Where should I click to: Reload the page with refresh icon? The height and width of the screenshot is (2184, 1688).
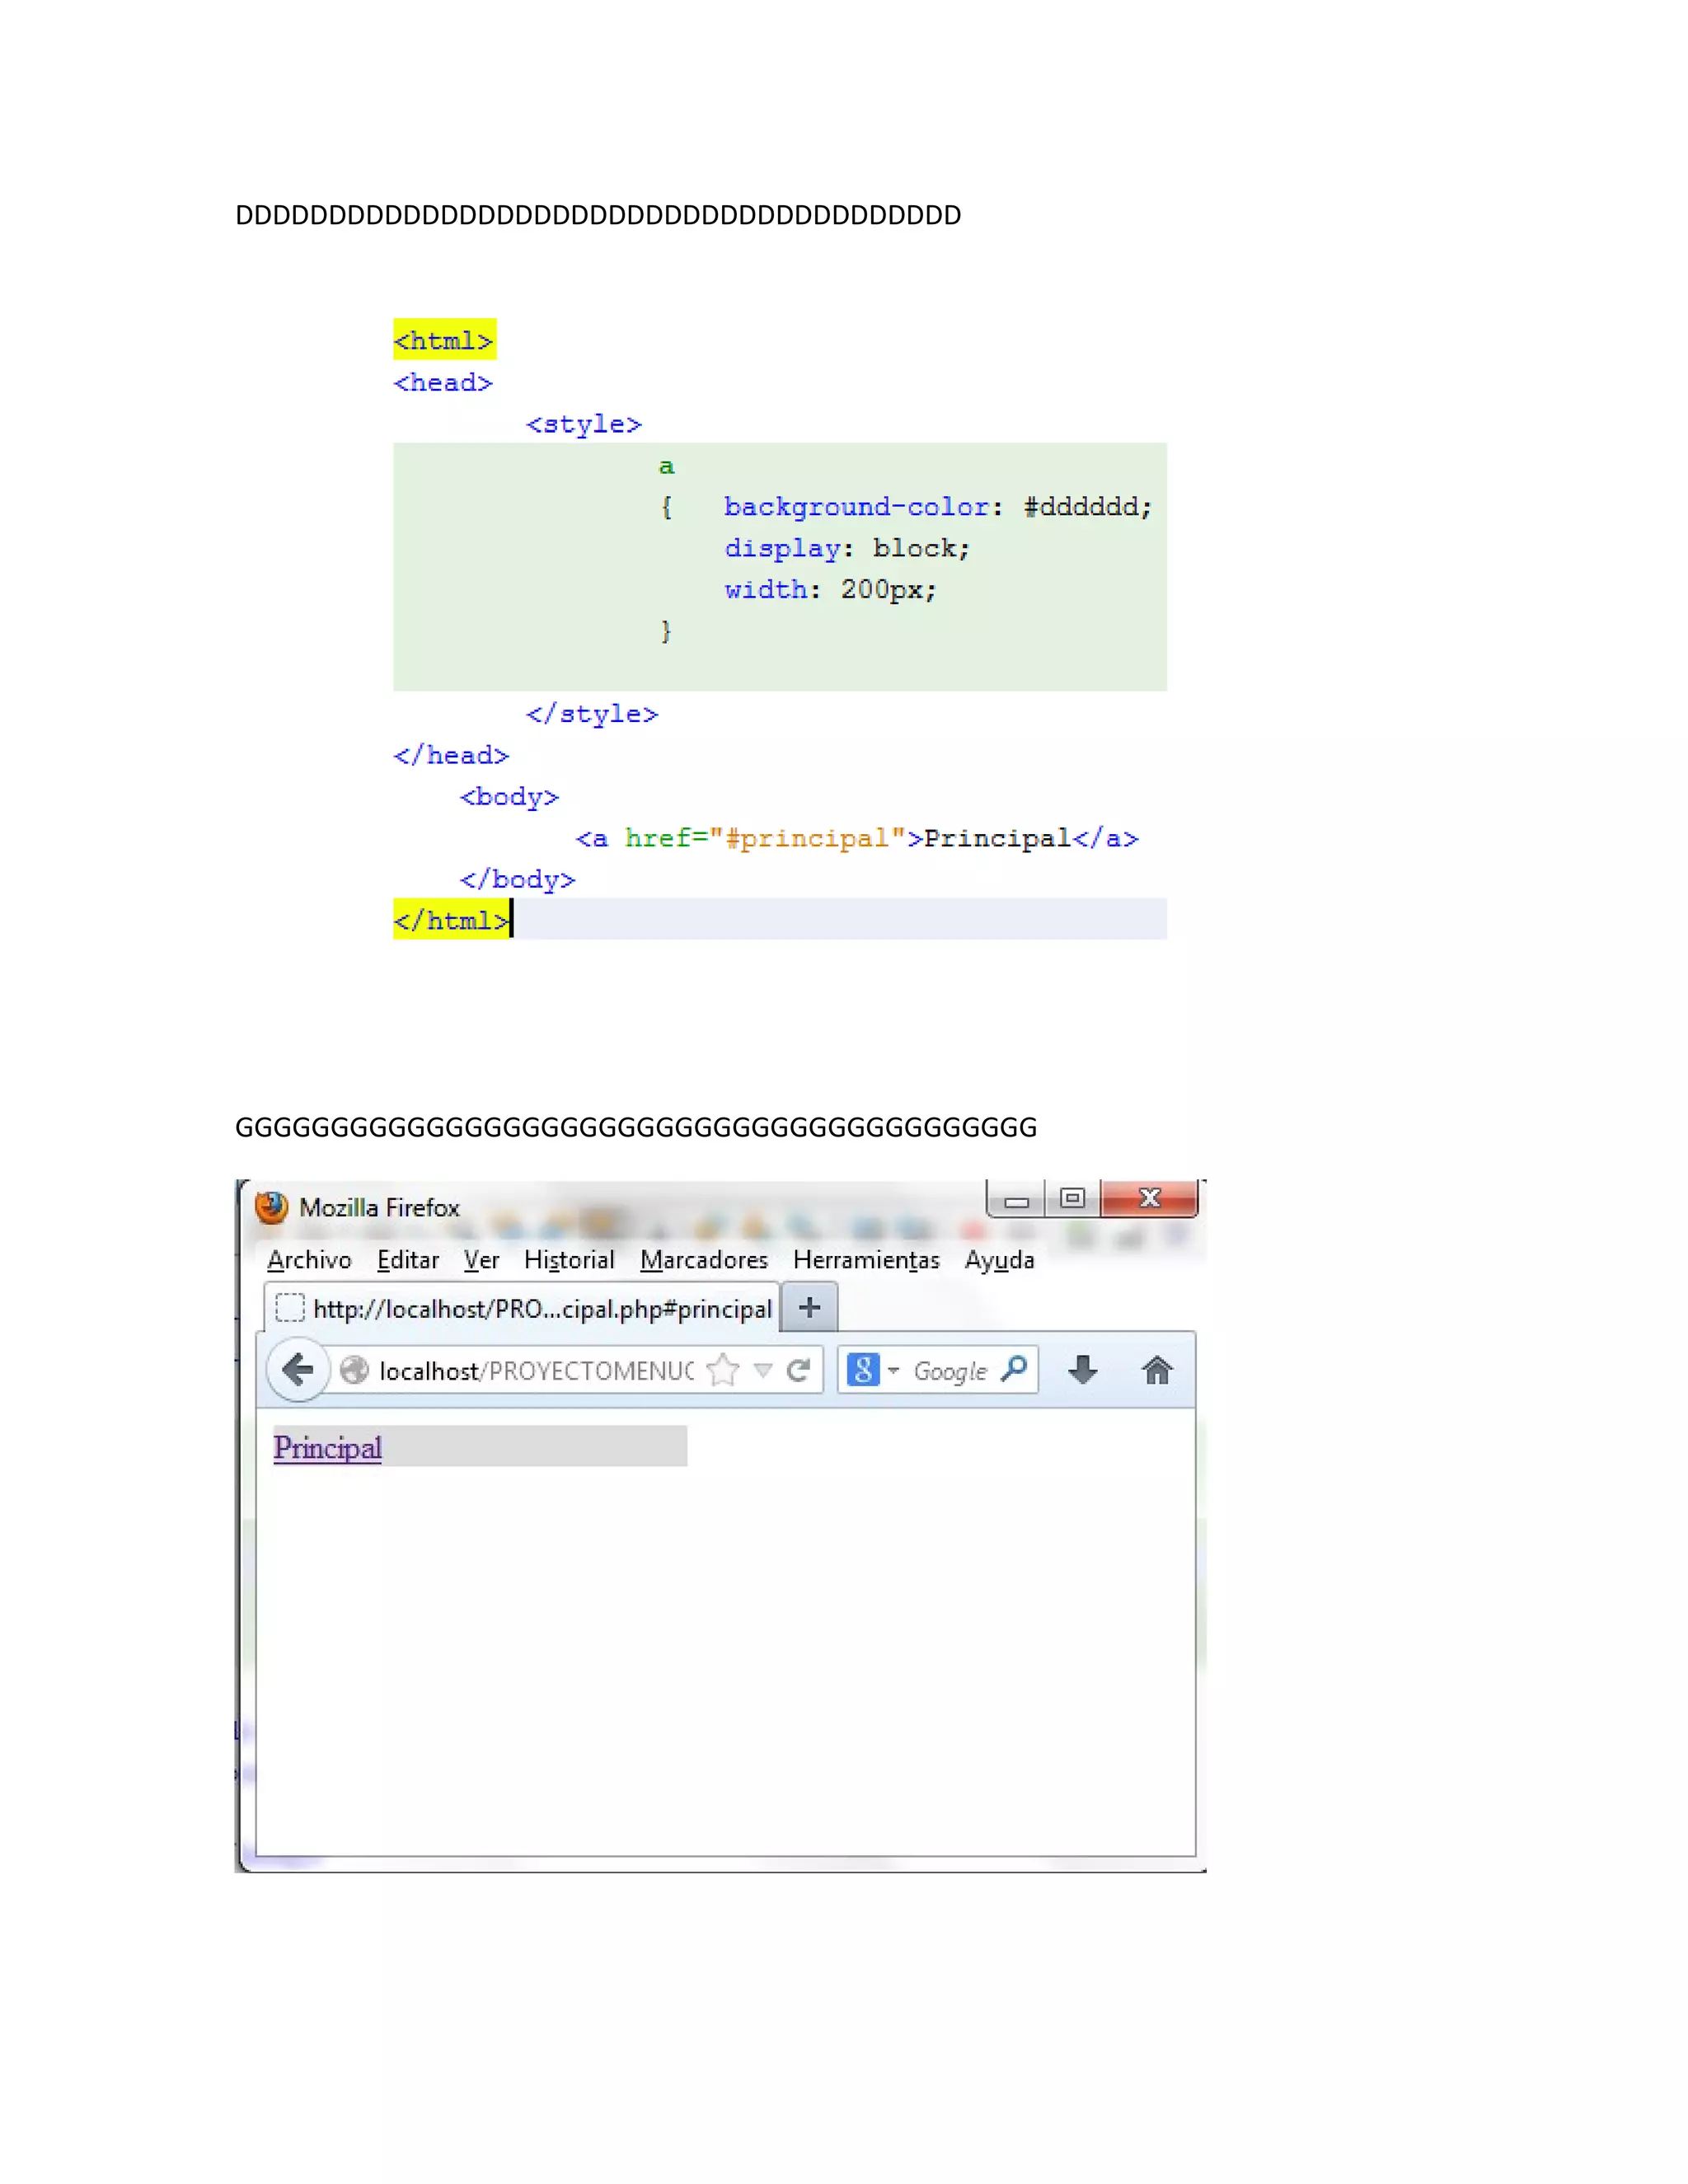[798, 1370]
